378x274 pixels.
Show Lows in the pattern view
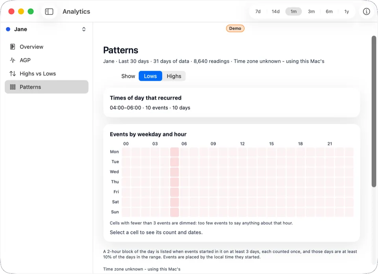pos(150,76)
